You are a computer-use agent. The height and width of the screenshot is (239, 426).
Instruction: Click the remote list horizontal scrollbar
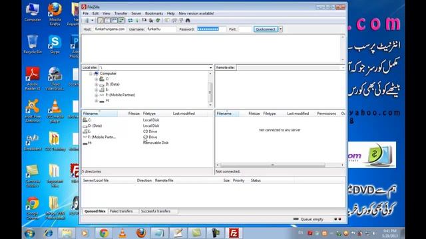[272, 165]
